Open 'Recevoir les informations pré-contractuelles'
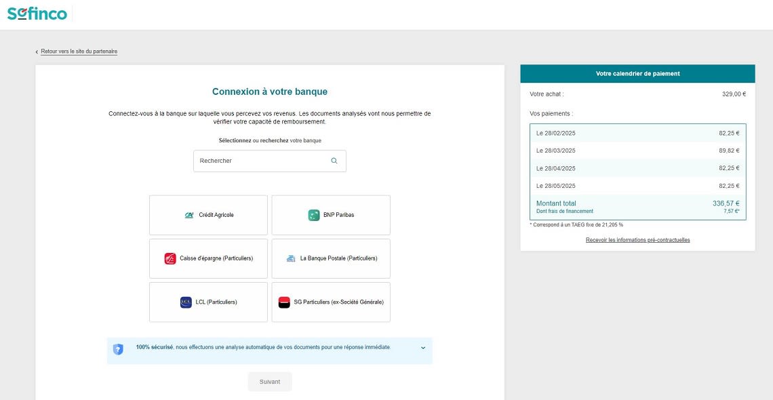 coord(637,239)
